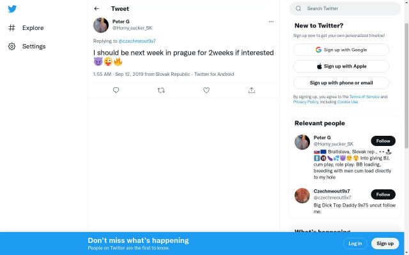Sign up with phone or email
The image size is (409, 255).
(341, 83)
